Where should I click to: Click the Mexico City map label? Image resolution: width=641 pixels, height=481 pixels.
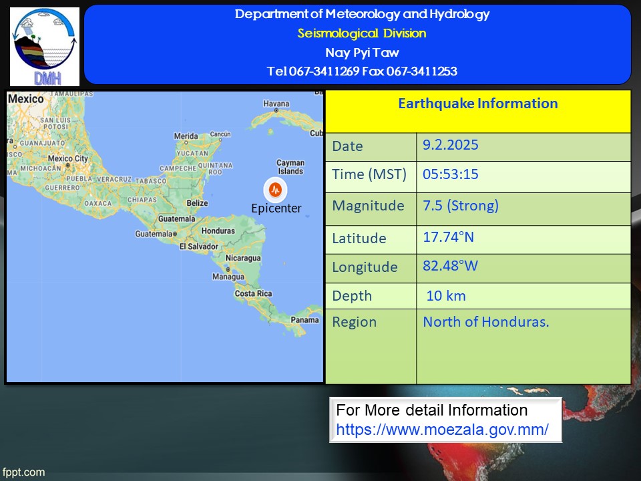click(68, 158)
